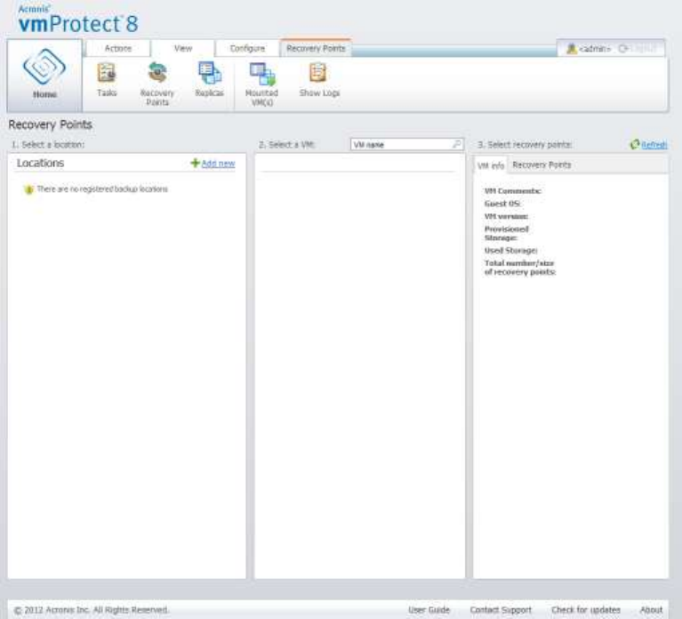Open the Mounted VM(s) view

[x=261, y=84]
